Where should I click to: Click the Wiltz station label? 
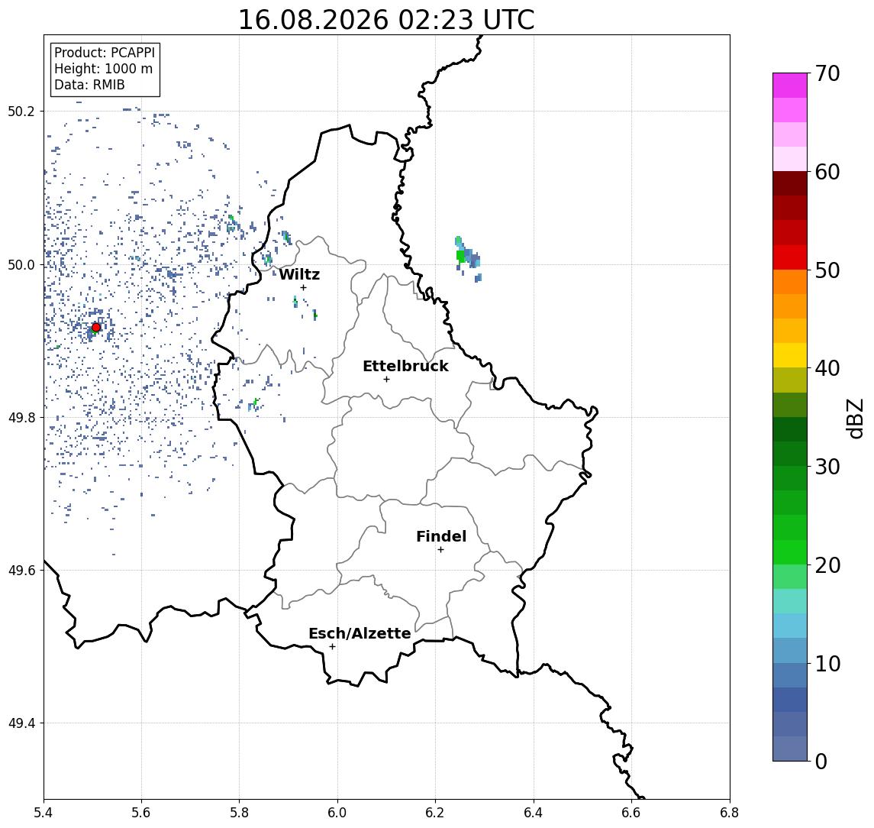(x=299, y=274)
